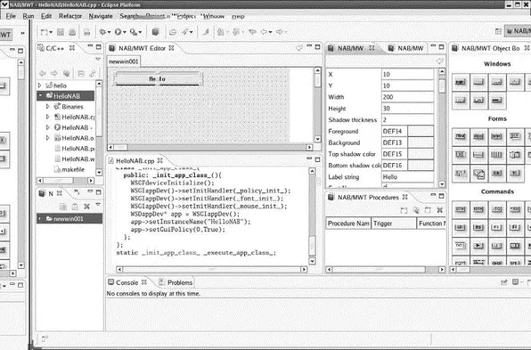Click the NAB/MWT book icon in toolbar

(155, 32)
